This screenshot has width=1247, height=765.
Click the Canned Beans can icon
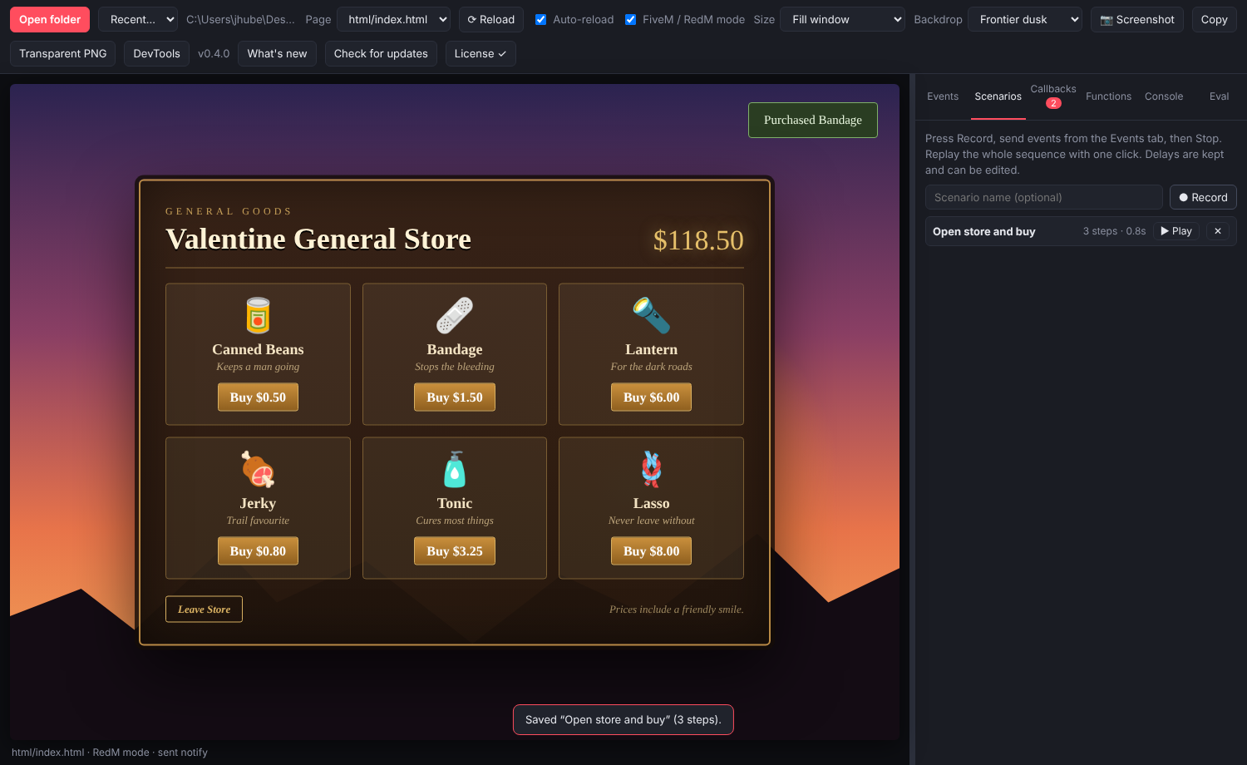258,316
